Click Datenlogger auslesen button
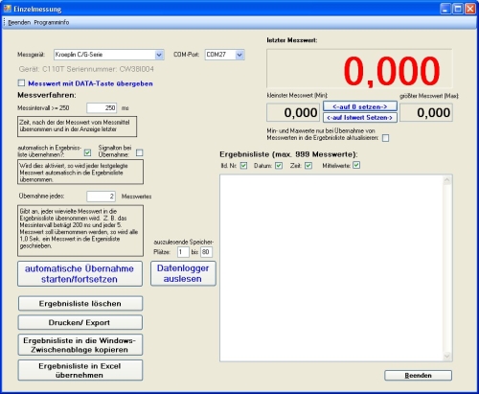 (x=183, y=273)
